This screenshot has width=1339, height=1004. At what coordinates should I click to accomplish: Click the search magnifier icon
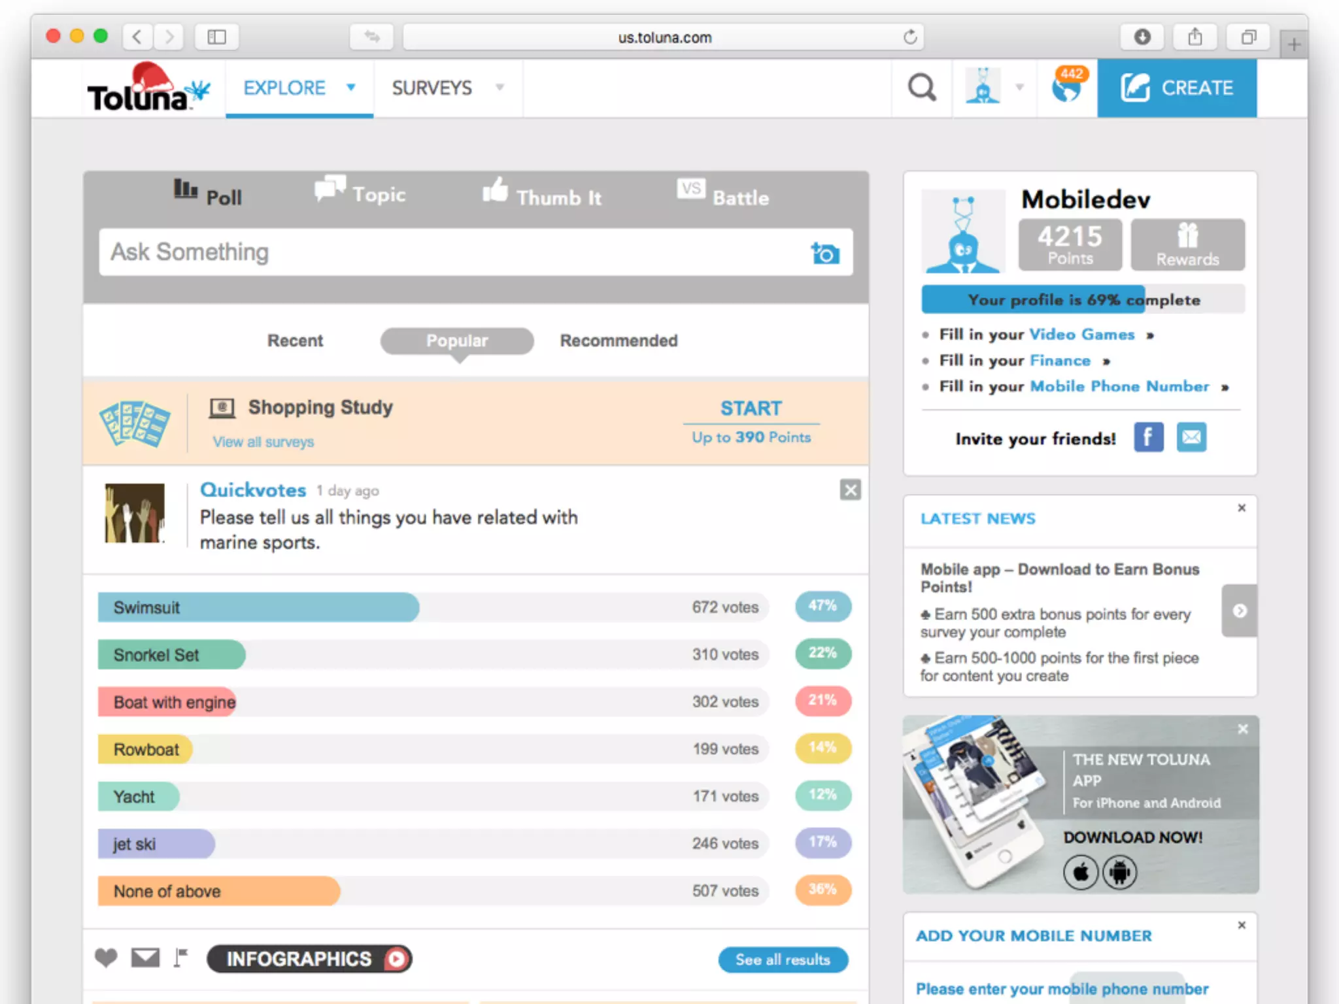pyautogui.click(x=922, y=88)
